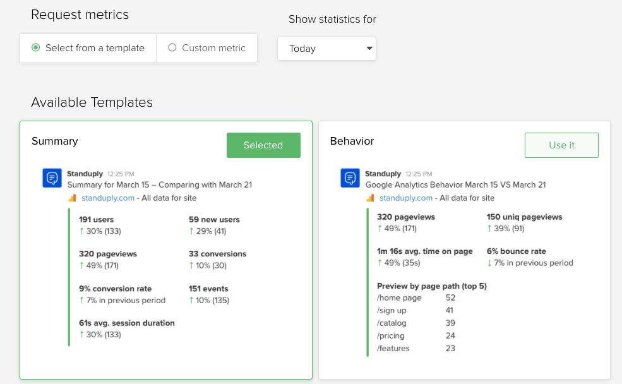The image size is (622, 384).
Task: Click the dropdown arrow beside Today
Action: click(x=369, y=49)
